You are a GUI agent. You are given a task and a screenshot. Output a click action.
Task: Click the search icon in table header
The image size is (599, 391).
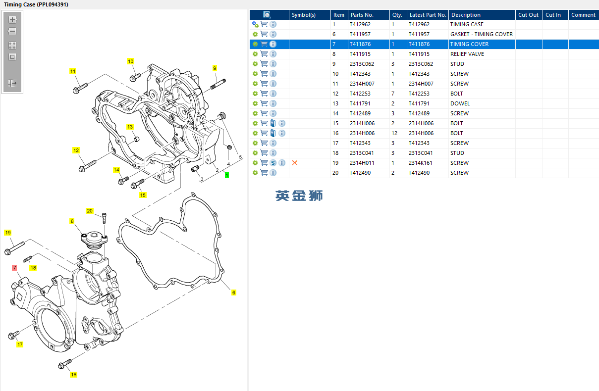(267, 15)
